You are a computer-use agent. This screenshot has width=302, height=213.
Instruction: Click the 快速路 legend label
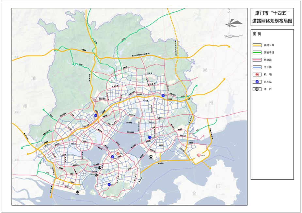[x=268, y=60]
